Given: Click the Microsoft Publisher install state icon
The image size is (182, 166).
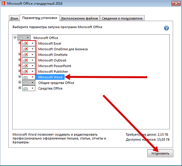Looking at the screenshot, I should [25, 71].
